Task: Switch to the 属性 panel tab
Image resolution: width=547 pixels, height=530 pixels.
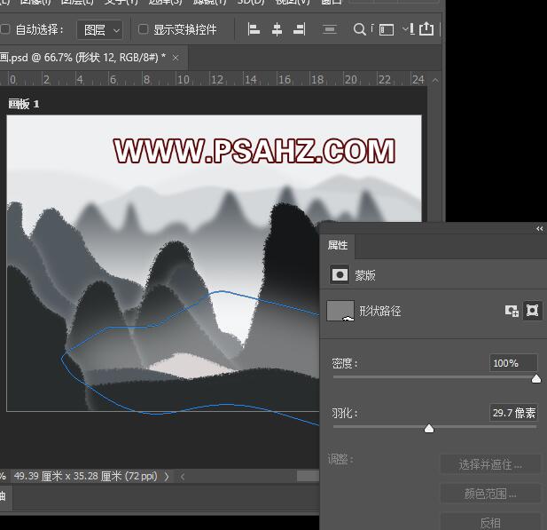Action: click(338, 245)
